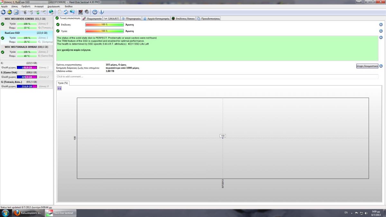This screenshot has height=217, width=386.
Task: Click the blue question mark Help toolbar icon
Action: (95, 12)
